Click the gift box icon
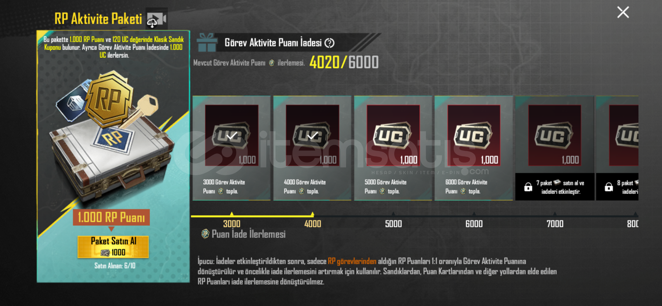Screen dimensions: 662x306 [x=207, y=42]
